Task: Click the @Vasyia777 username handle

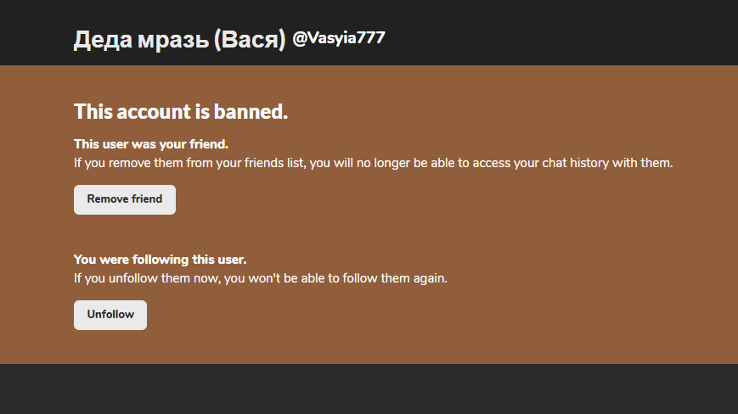Action: pyautogui.click(x=339, y=38)
